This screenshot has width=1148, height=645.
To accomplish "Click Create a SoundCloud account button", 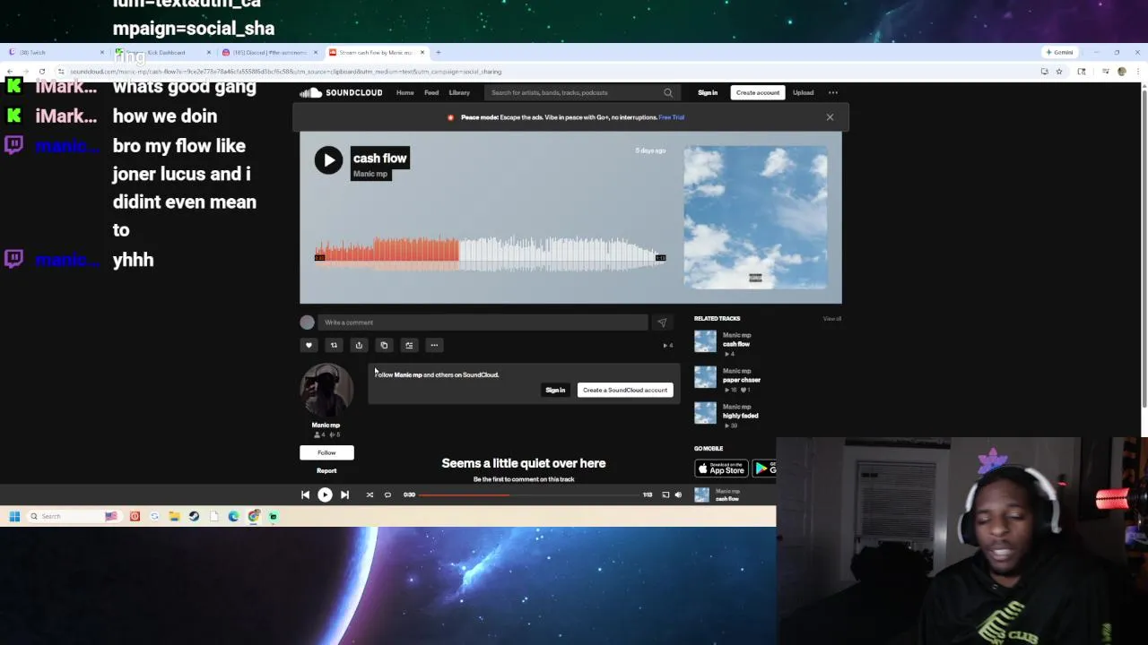I will (625, 390).
